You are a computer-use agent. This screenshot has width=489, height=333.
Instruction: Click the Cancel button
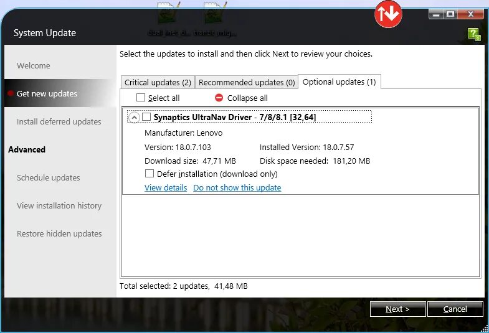coord(455,309)
